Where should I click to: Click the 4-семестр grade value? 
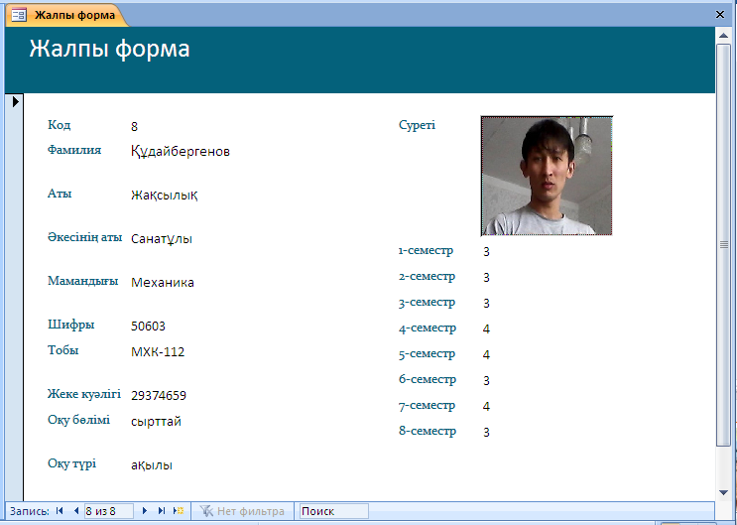[486, 328]
